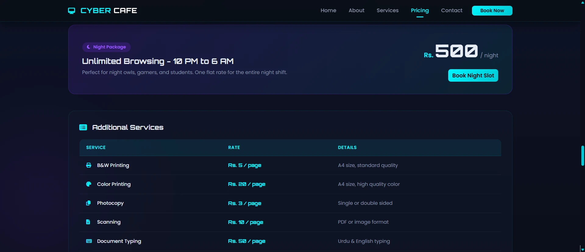
Task: Click the CYBER CAFE brand link
Action: coord(102,11)
